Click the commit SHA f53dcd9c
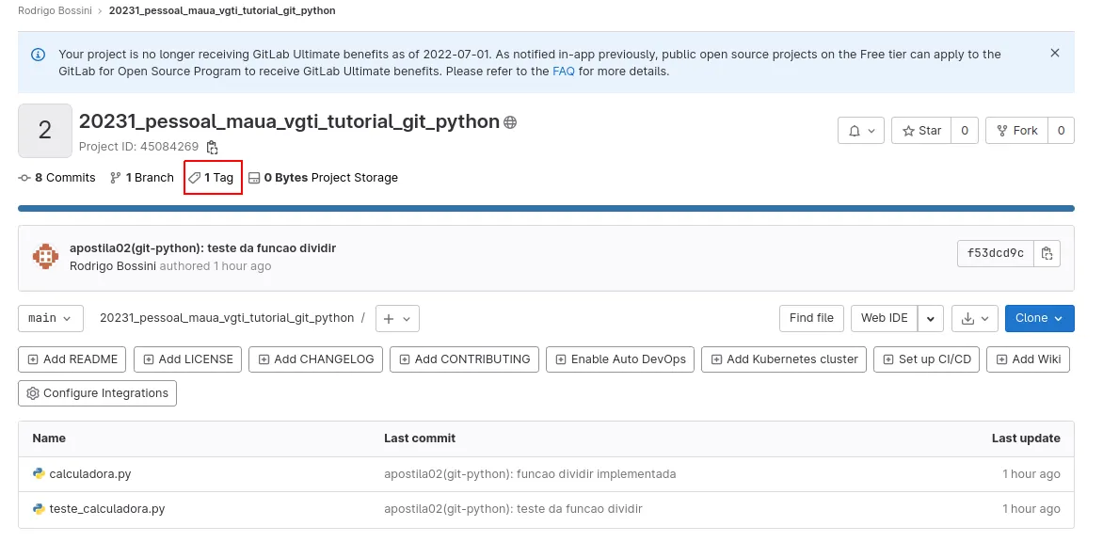The height and width of the screenshot is (558, 1103). coord(996,253)
